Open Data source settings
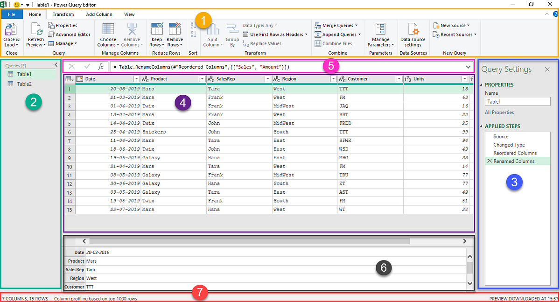This screenshot has width=560, height=302. coord(413,35)
